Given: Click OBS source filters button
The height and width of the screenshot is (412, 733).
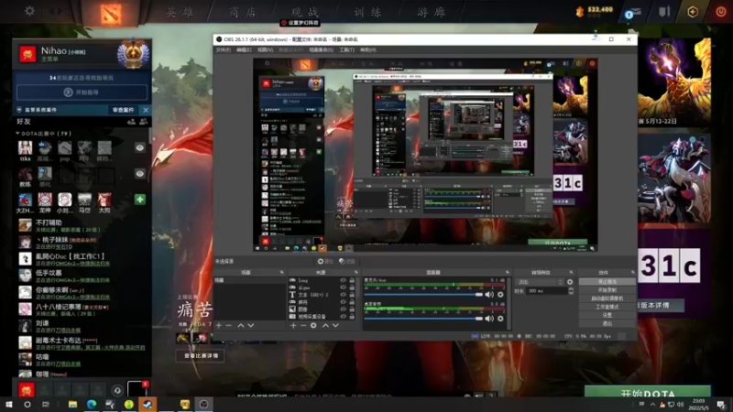Looking at the screenshot, I should 347,262.
